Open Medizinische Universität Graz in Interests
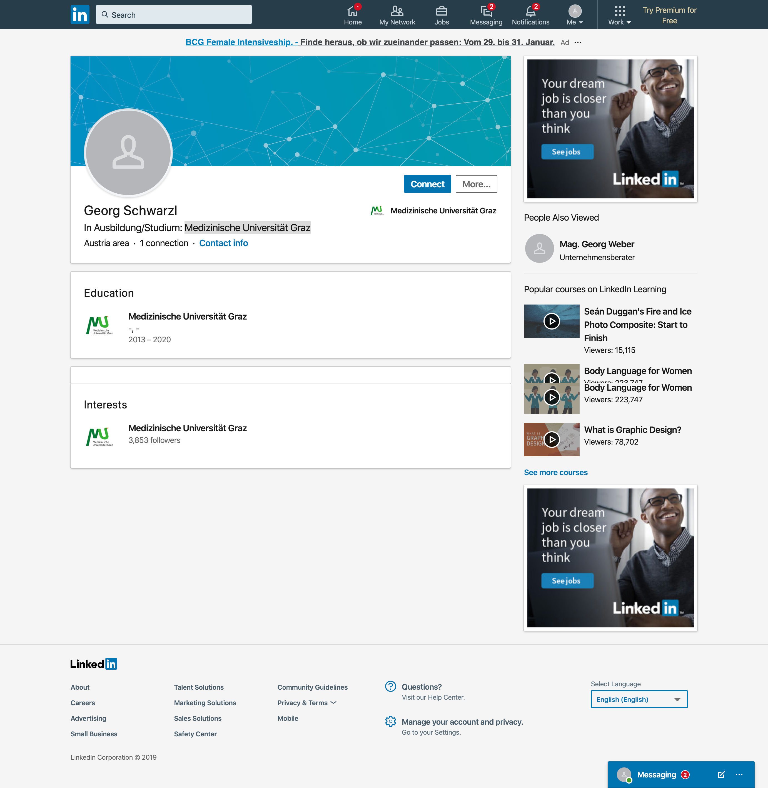Image resolution: width=768 pixels, height=788 pixels. [x=188, y=428]
